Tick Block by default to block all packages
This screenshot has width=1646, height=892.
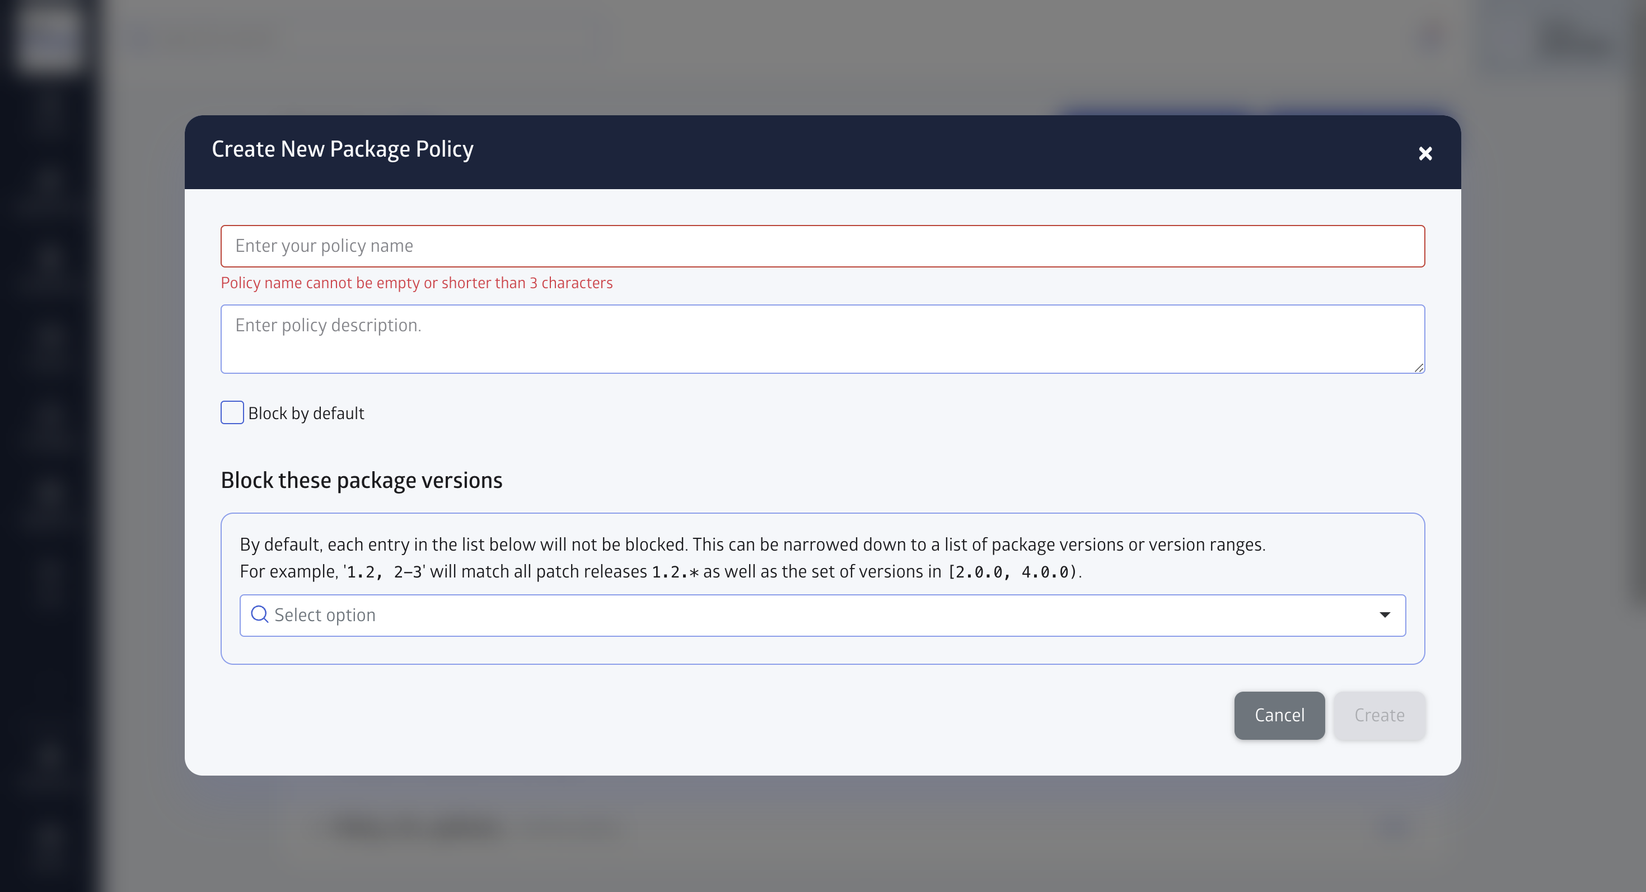[232, 412]
